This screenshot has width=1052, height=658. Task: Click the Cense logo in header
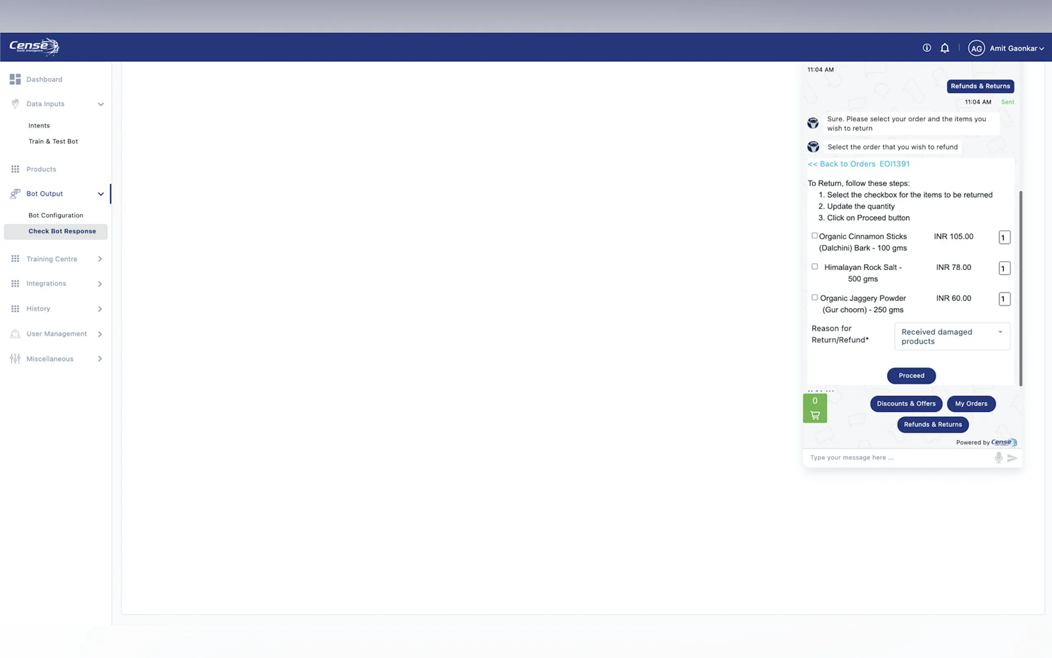[x=34, y=46]
